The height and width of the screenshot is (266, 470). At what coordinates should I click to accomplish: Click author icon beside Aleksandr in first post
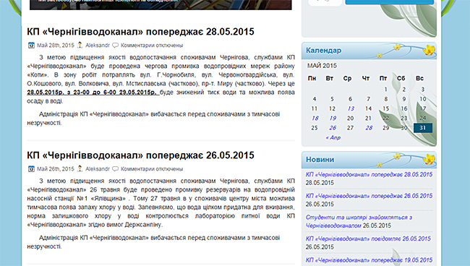pos(80,46)
